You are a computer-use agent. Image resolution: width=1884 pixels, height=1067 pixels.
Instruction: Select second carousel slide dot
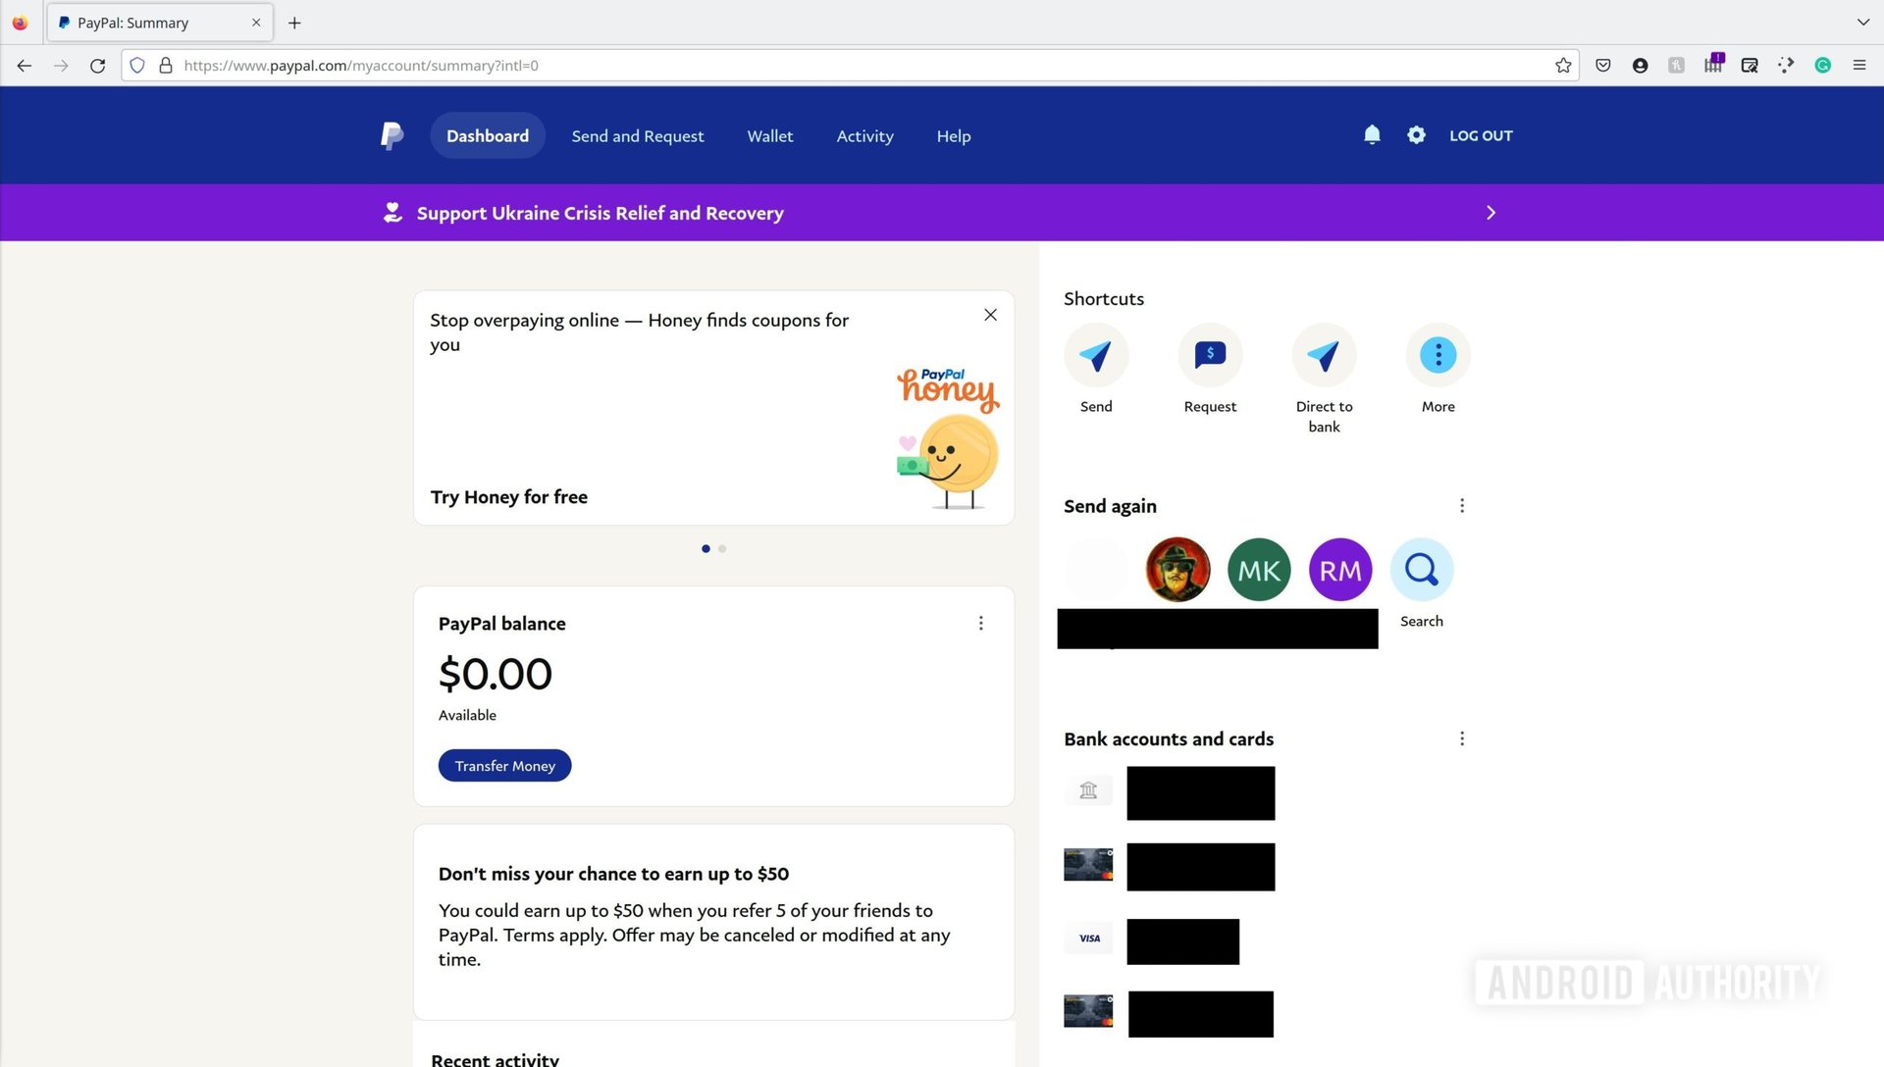click(723, 547)
